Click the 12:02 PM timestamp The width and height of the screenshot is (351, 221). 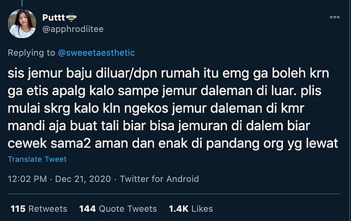pyautogui.click(x=27, y=179)
